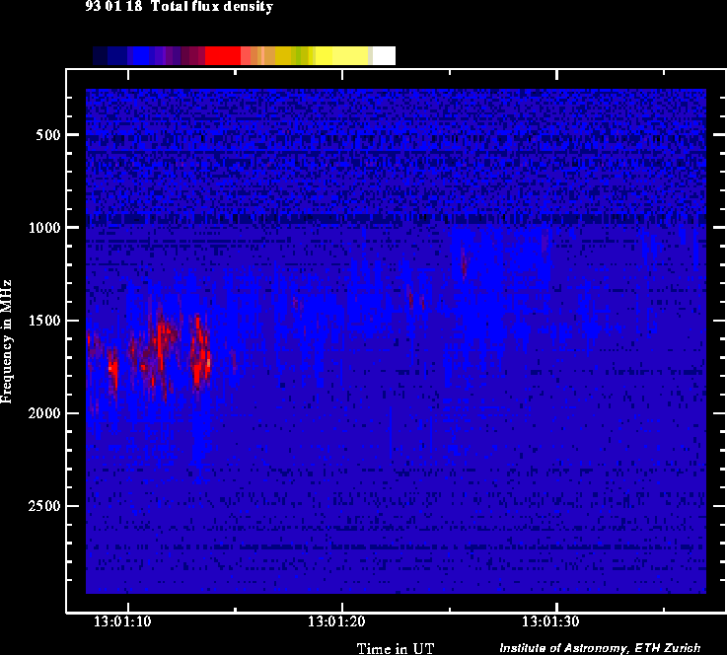The width and height of the screenshot is (727, 655).
Task: Pick the dark navy start of the color scale
Action: (100, 55)
